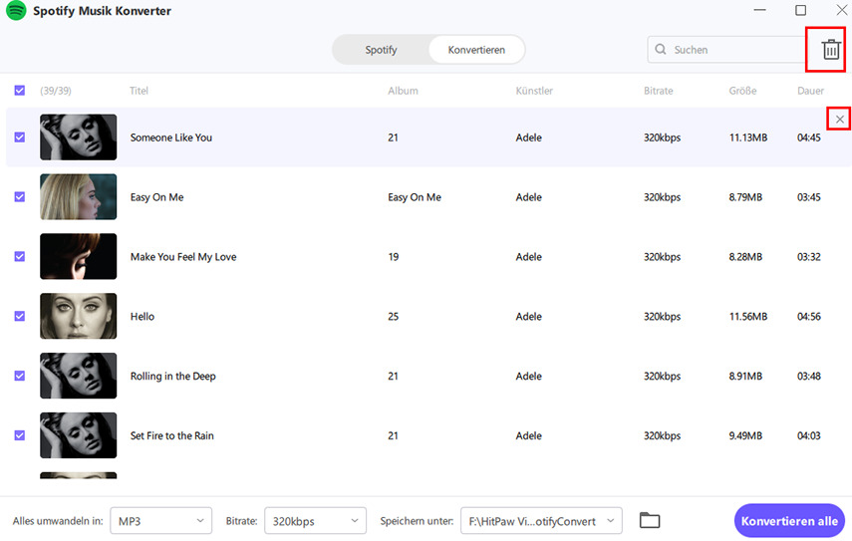This screenshot has height=541, width=852.
Task: Click the Bitrate column header
Action: click(x=658, y=91)
